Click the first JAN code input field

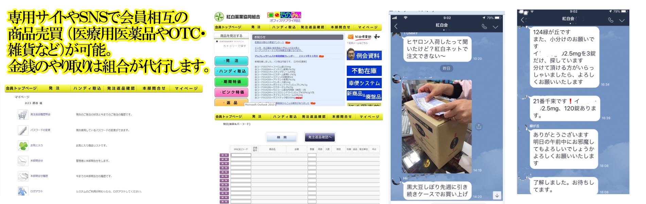(241, 155)
